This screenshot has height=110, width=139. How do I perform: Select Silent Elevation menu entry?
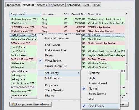pos(59,90)
